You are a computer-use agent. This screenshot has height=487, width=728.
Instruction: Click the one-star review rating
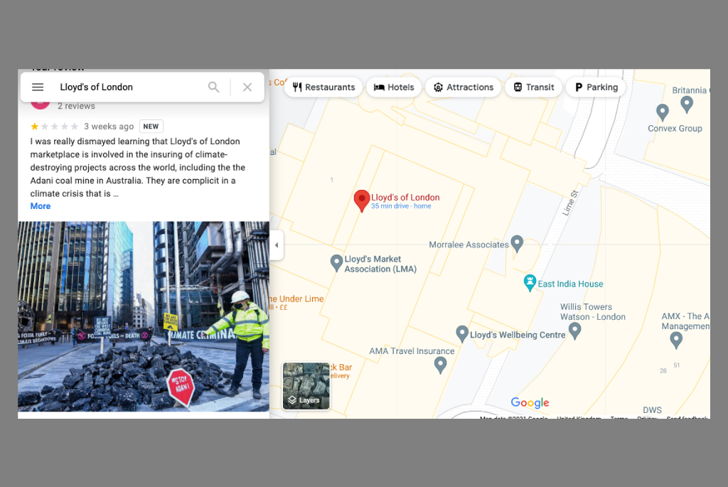pos(54,127)
